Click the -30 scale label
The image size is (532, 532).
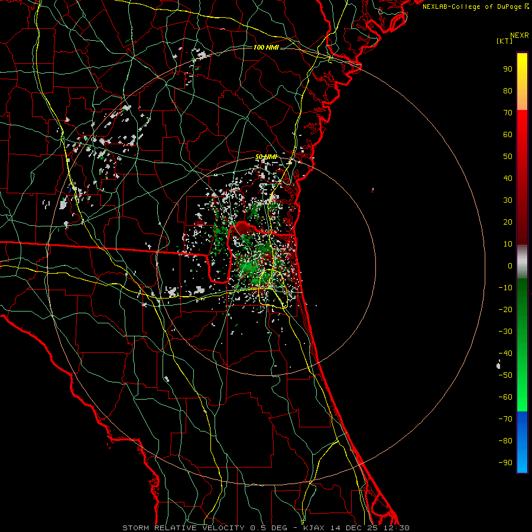[505, 332]
